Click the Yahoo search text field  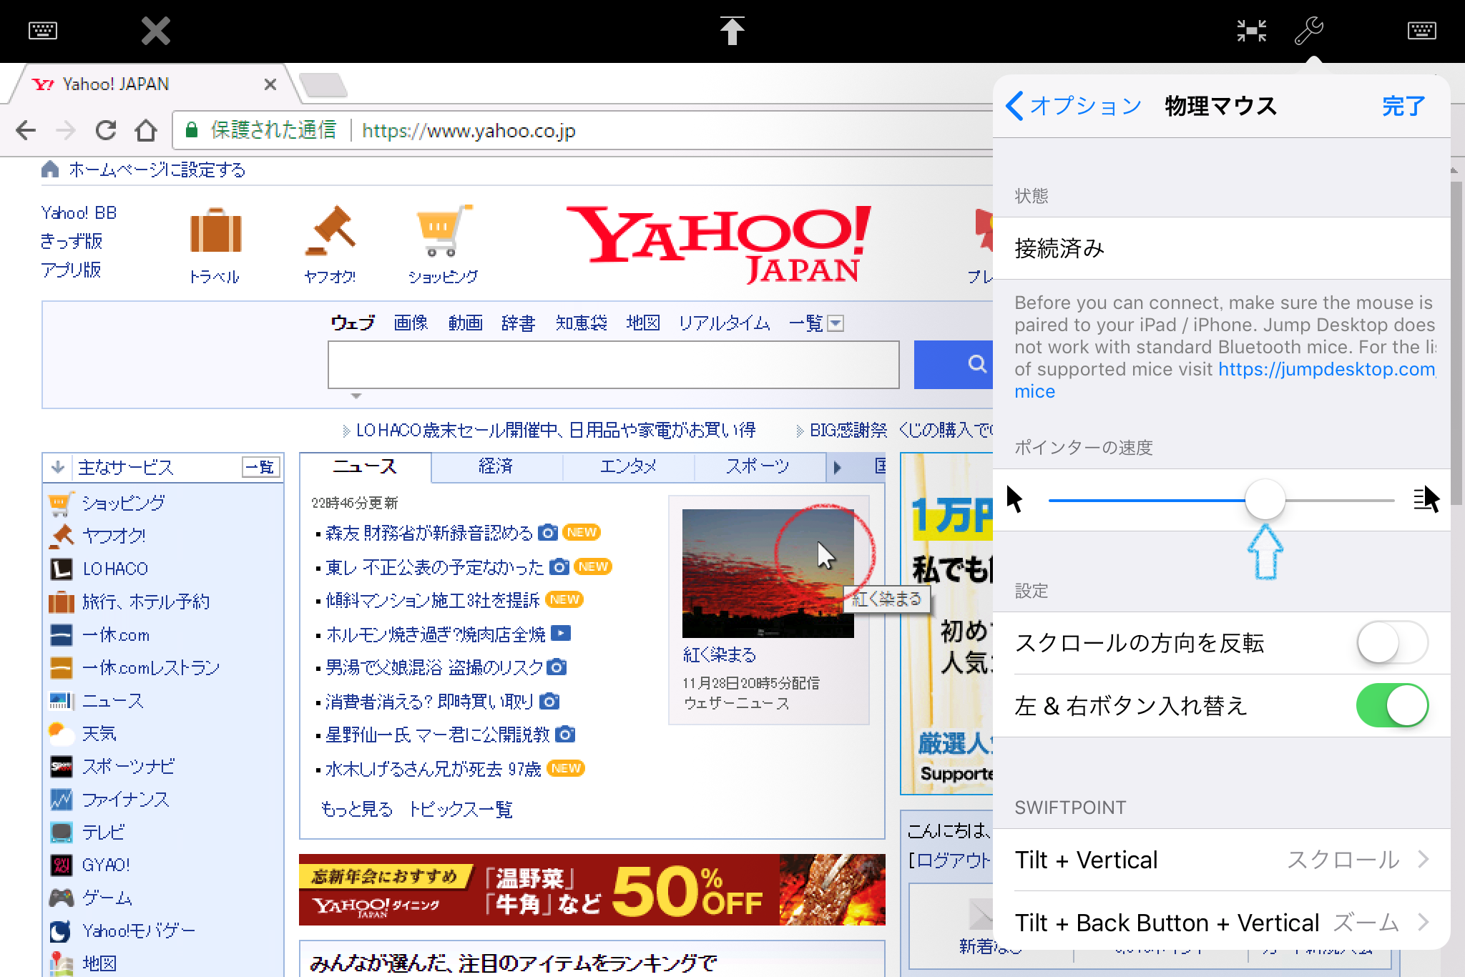click(x=614, y=365)
